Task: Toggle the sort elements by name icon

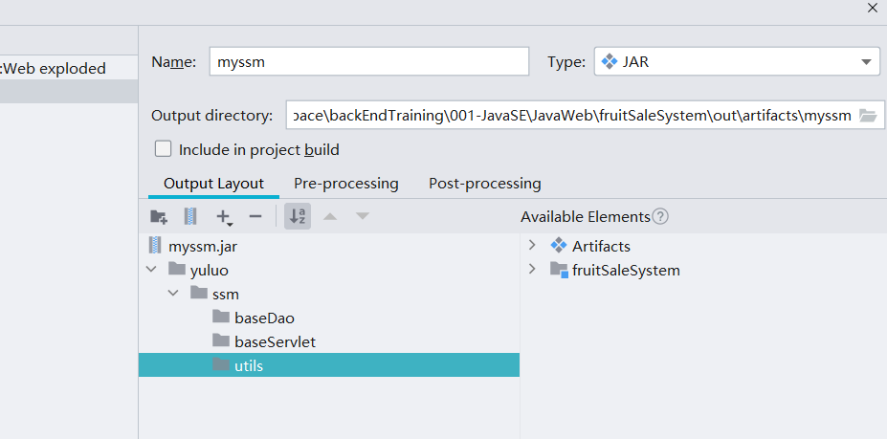Action: click(298, 217)
